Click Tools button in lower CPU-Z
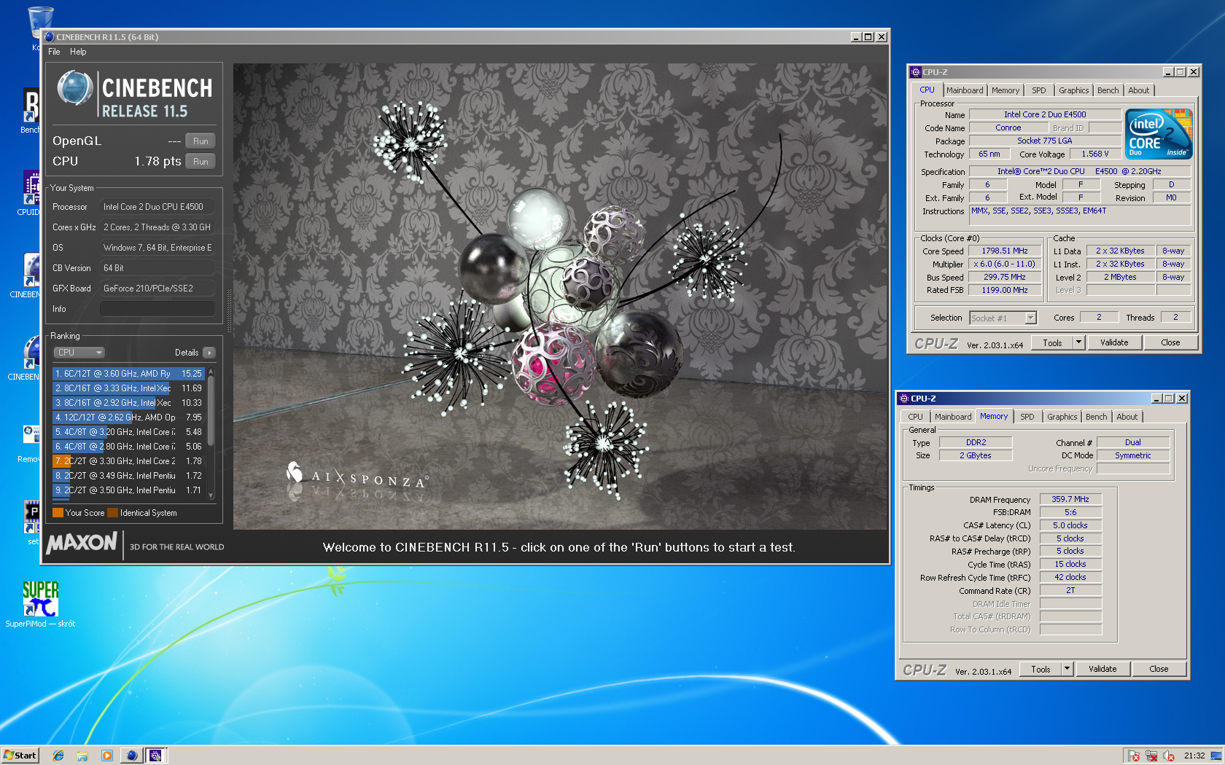Screen dimensions: 1225x765 [1041, 669]
